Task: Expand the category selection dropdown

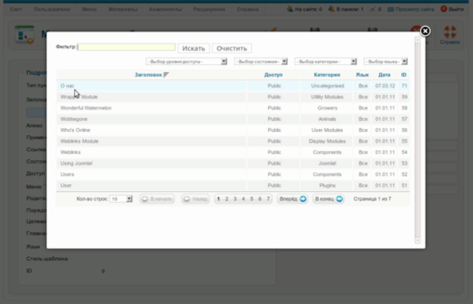Action: coord(326,62)
